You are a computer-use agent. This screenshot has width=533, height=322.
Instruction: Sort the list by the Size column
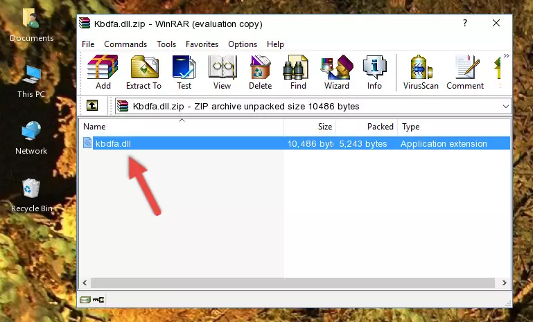(310, 127)
